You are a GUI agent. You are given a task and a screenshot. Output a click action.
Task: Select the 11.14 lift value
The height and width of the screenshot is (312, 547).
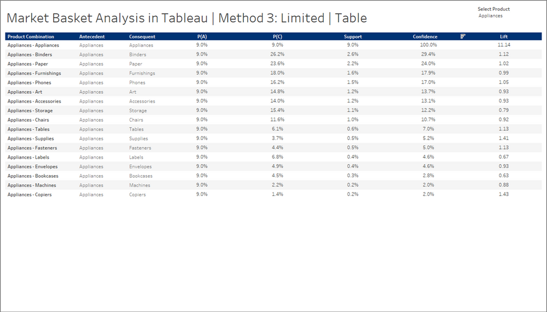[x=504, y=45]
